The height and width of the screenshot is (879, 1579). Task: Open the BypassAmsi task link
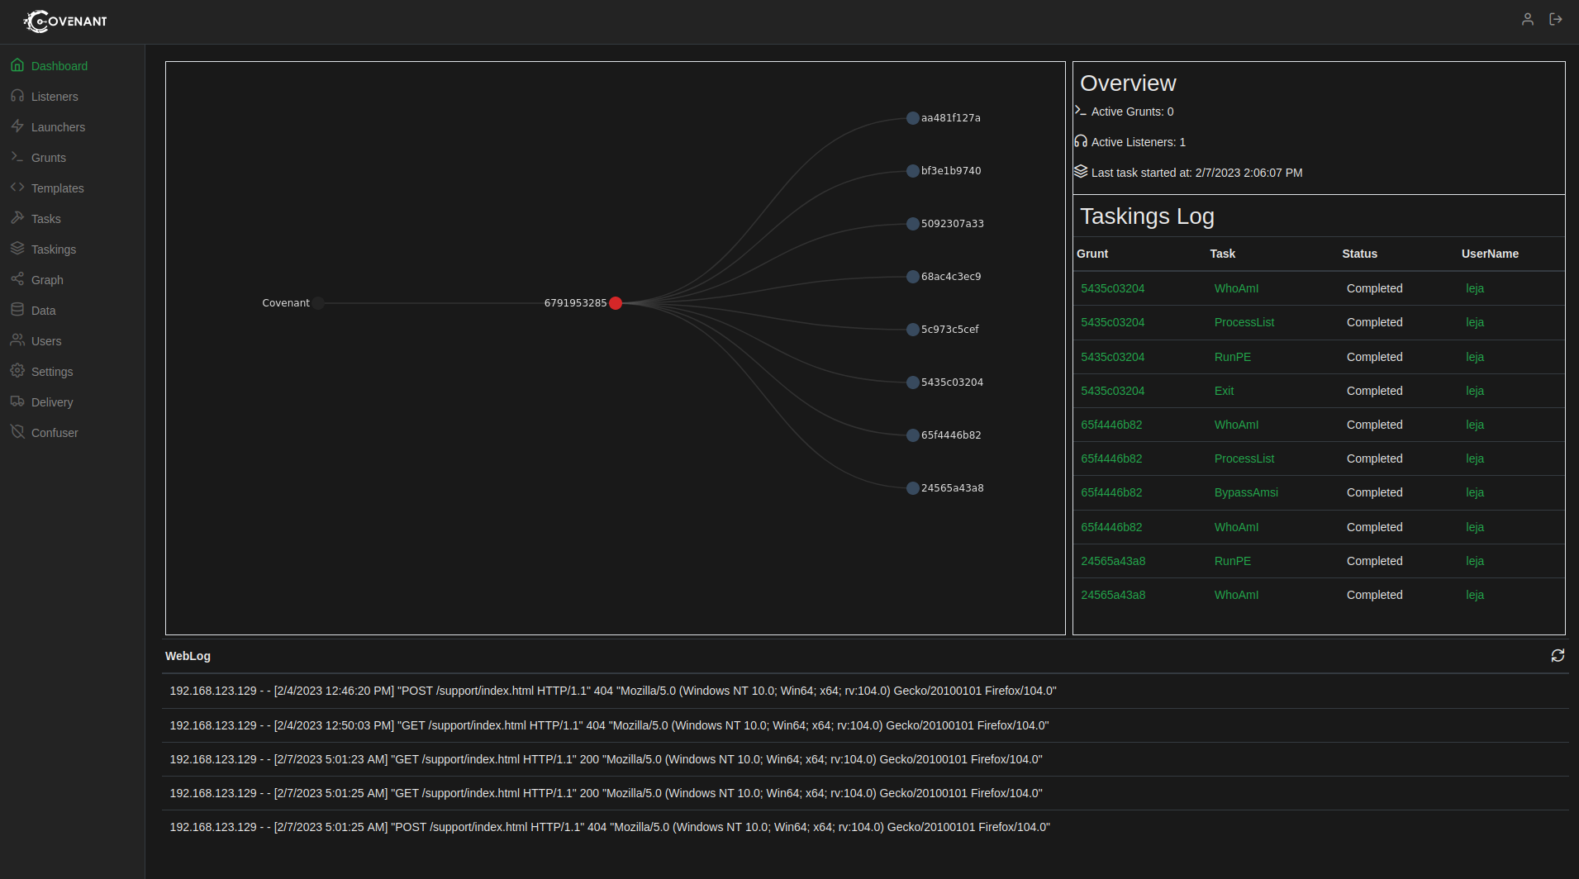click(1245, 492)
